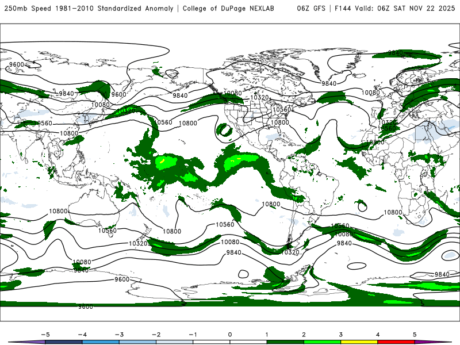Click the '10800' contour label over western Australia
Viewport: 460px width, 345px height.
coord(58,211)
